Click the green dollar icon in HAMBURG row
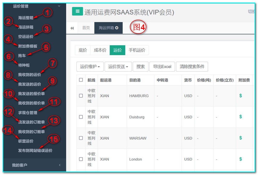Viewport: 258px width, 175px height. click(x=240, y=96)
